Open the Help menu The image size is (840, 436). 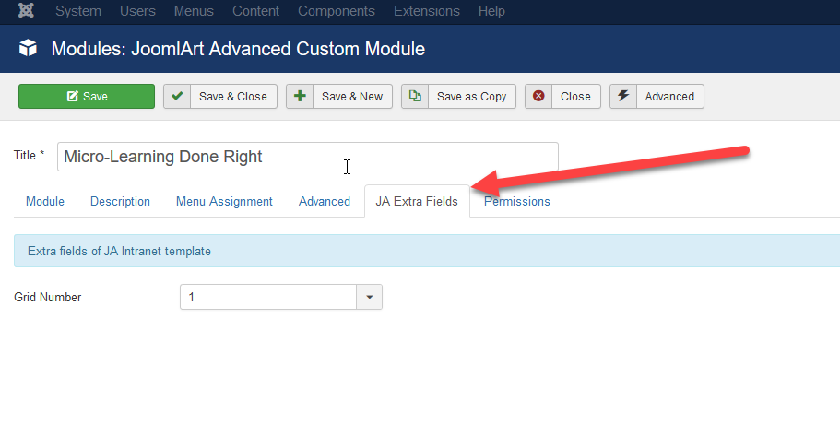point(491,11)
